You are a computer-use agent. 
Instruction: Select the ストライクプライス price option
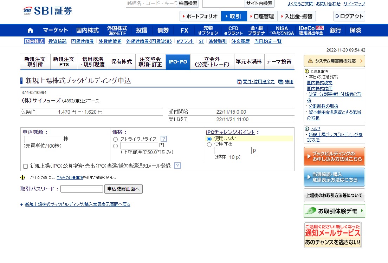(x=115, y=139)
